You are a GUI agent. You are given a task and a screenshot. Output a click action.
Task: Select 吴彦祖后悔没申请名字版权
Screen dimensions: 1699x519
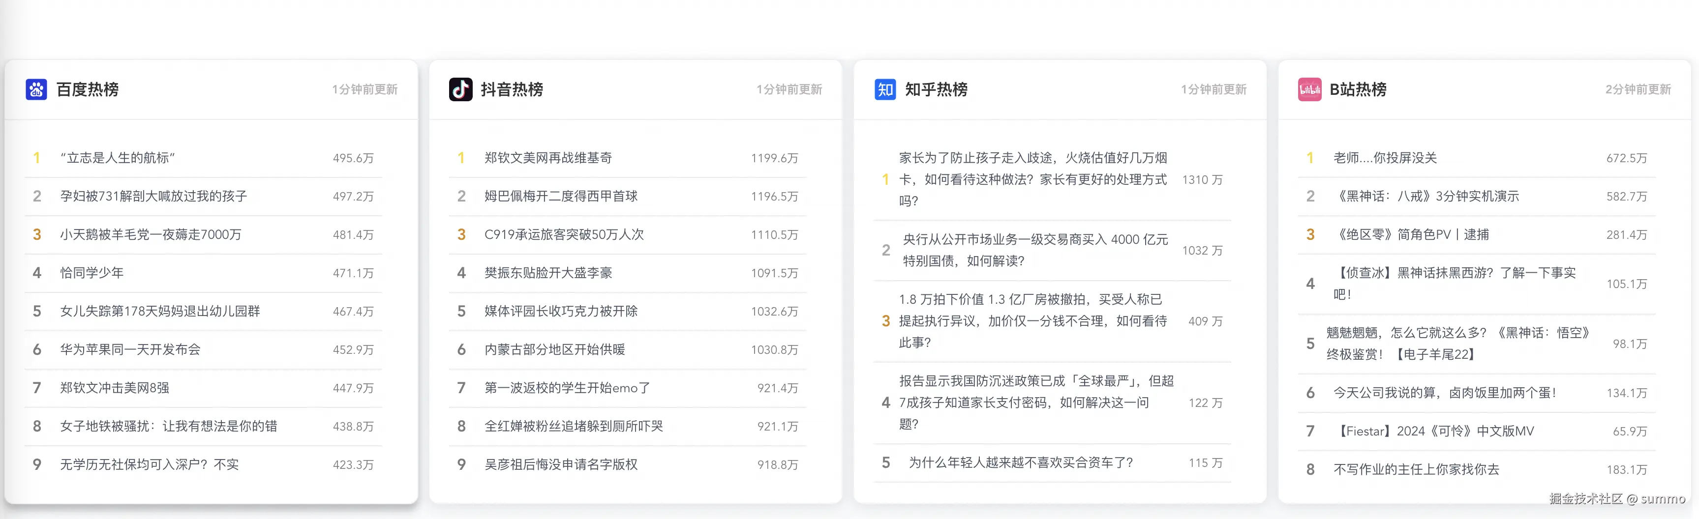561,464
